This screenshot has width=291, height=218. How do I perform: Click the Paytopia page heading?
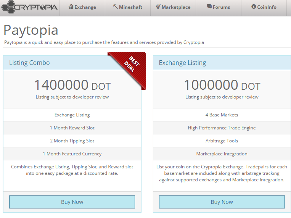(31, 30)
